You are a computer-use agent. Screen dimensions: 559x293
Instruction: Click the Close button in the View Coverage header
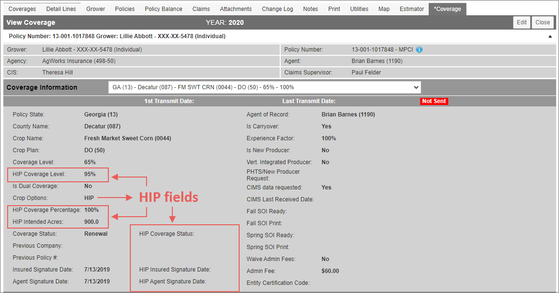pos(542,22)
